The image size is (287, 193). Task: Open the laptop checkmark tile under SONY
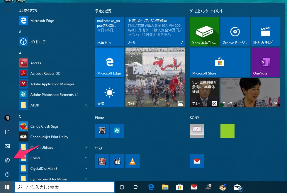tap(197, 131)
